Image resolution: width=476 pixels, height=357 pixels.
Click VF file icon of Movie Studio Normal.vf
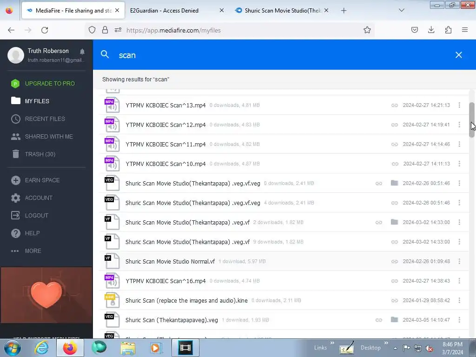coord(112,261)
